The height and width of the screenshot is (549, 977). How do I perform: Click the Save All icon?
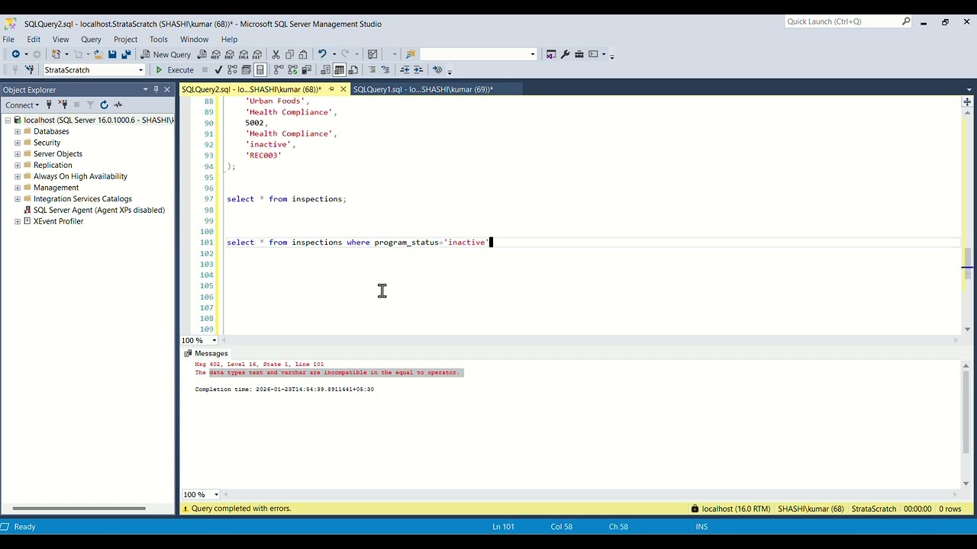pos(127,54)
